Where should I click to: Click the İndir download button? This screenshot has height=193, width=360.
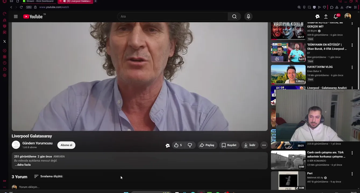250,145
